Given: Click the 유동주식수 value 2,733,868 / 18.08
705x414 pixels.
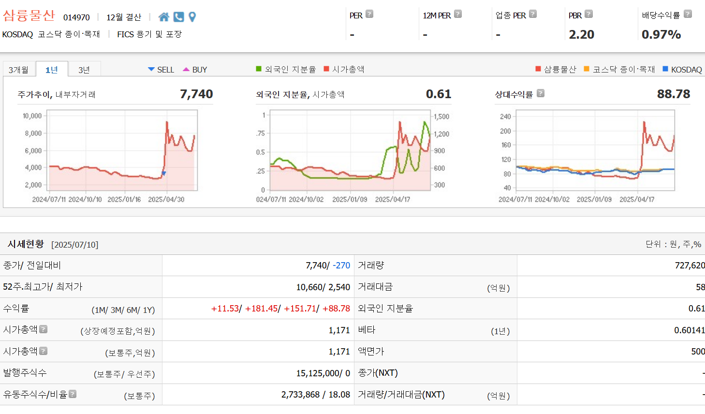Looking at the screenshot, I should tap(316, 395).
